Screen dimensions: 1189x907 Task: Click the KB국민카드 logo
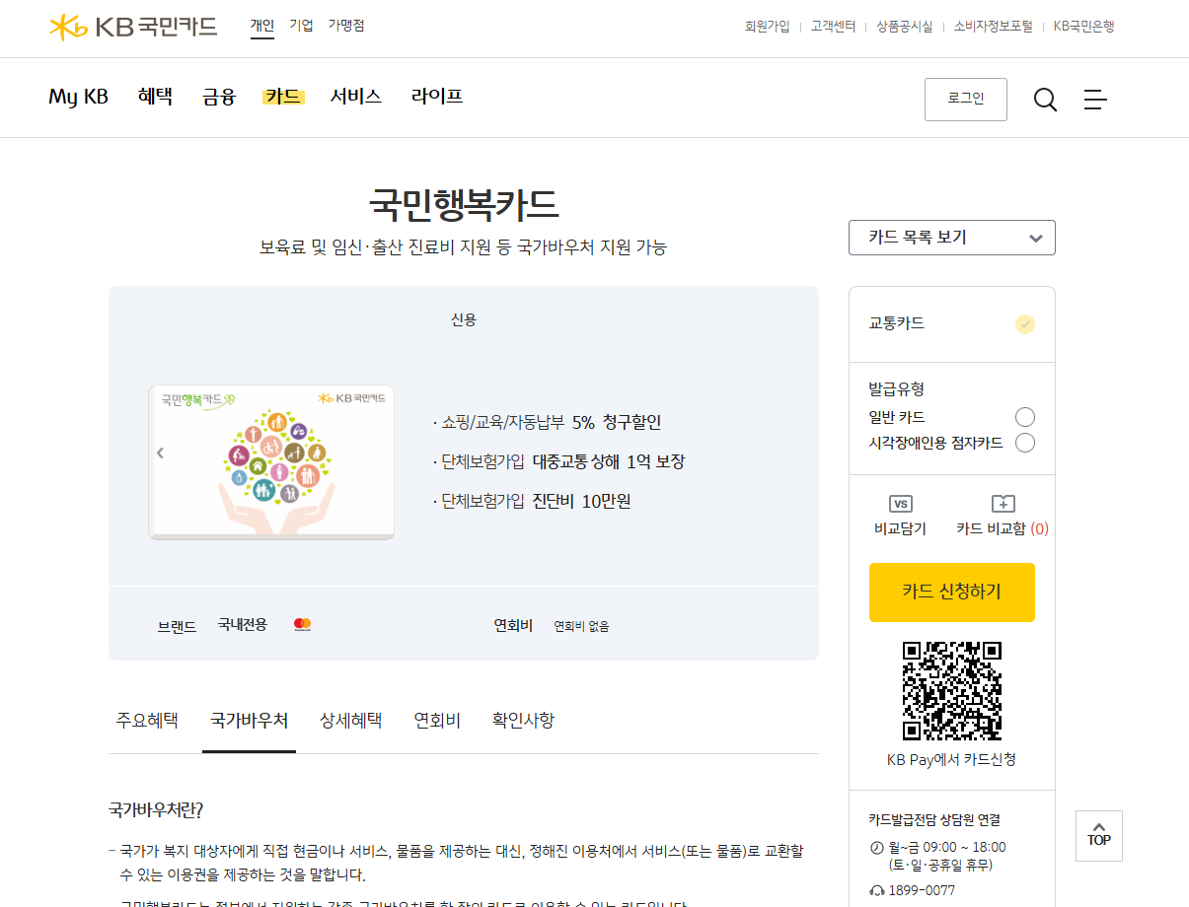[133, 27]
